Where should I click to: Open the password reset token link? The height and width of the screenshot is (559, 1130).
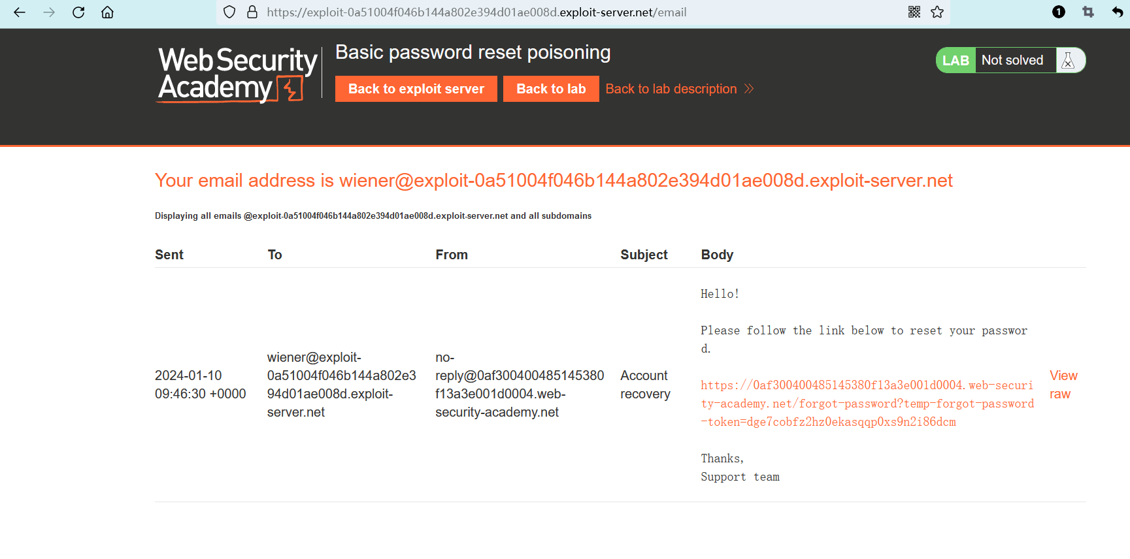click(867, 404)
